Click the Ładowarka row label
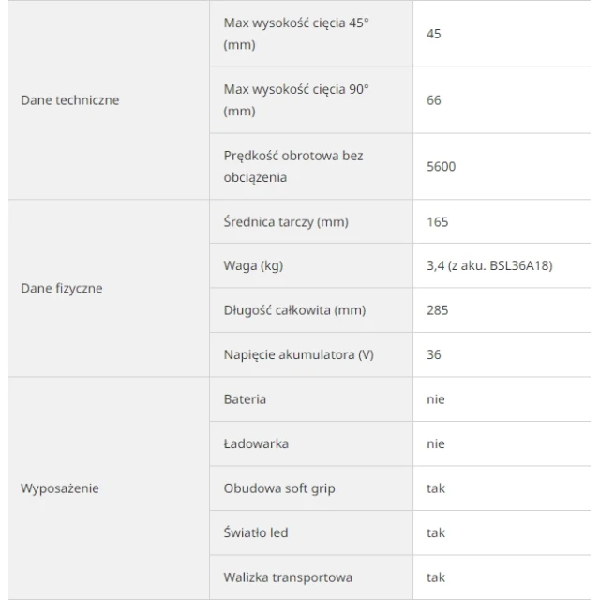 (x=256, y=443)
